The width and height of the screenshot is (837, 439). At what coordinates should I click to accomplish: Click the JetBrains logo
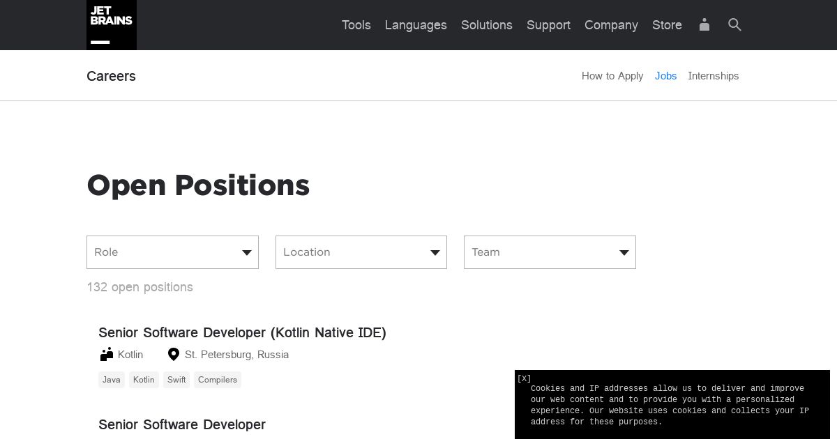112,25
